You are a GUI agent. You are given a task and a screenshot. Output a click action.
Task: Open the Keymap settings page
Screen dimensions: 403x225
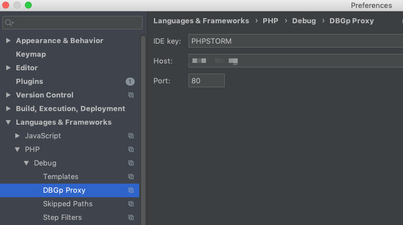[x=31, y=54]
